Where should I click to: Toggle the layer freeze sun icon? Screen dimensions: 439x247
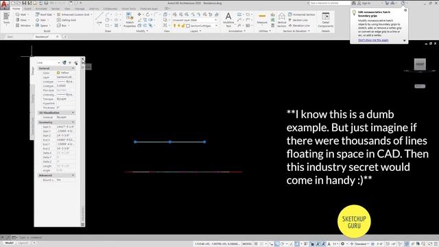tap(179, 26)
